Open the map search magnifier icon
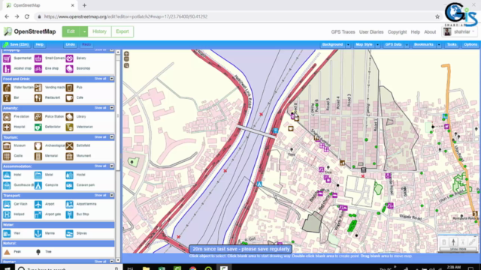 126,65
